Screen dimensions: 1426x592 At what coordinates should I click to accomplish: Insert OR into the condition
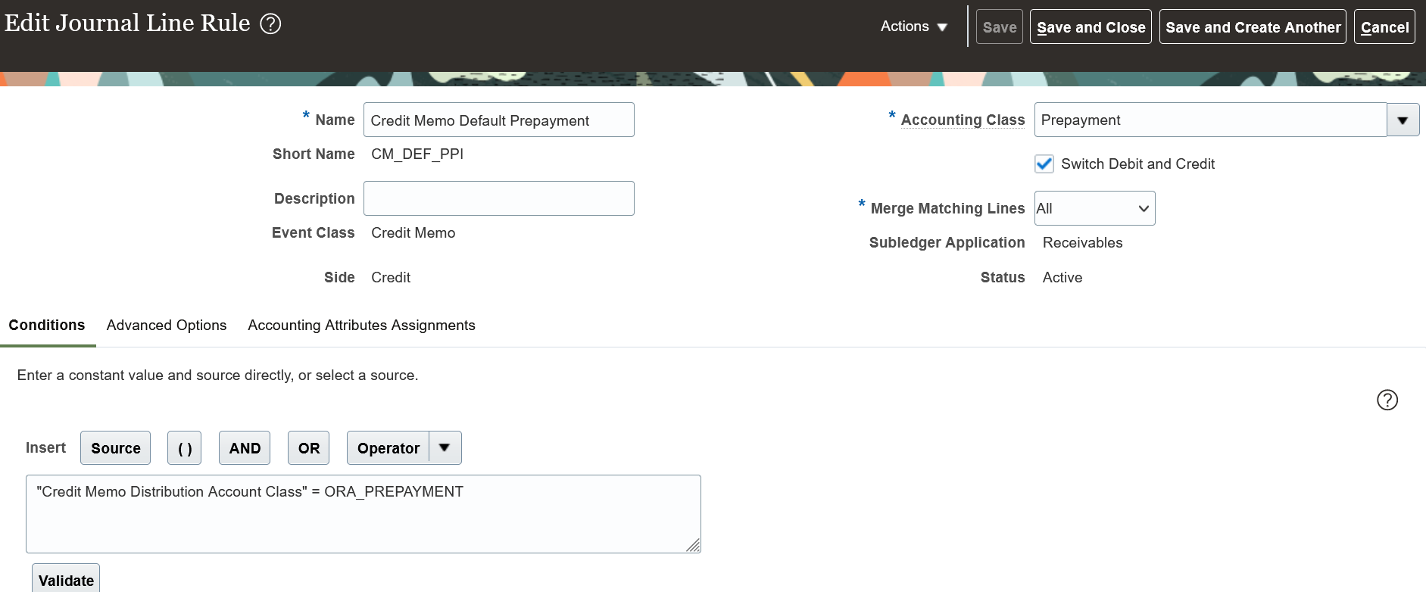[x=309, y=448]
